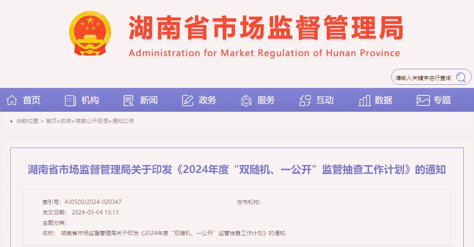
Task: Click the 发文日期 label
Action: point(54,212)
